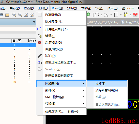The height and width of the screenshot is (124, 139).
Task: Click the zoom in magnifier icon
Action: (14, 15)
